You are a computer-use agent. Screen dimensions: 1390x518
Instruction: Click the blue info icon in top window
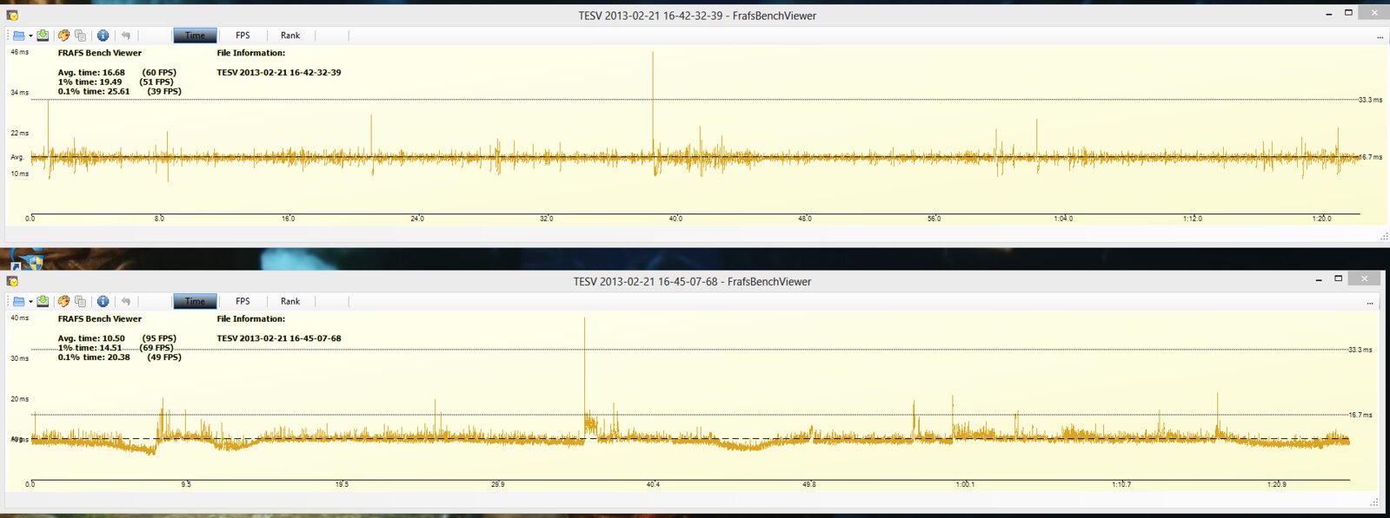(x=103, y=36)
